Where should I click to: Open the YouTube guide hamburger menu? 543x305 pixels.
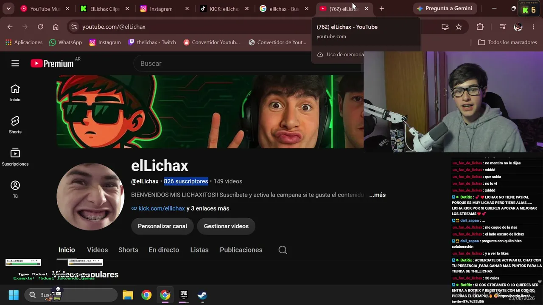[x=15, y=64]
